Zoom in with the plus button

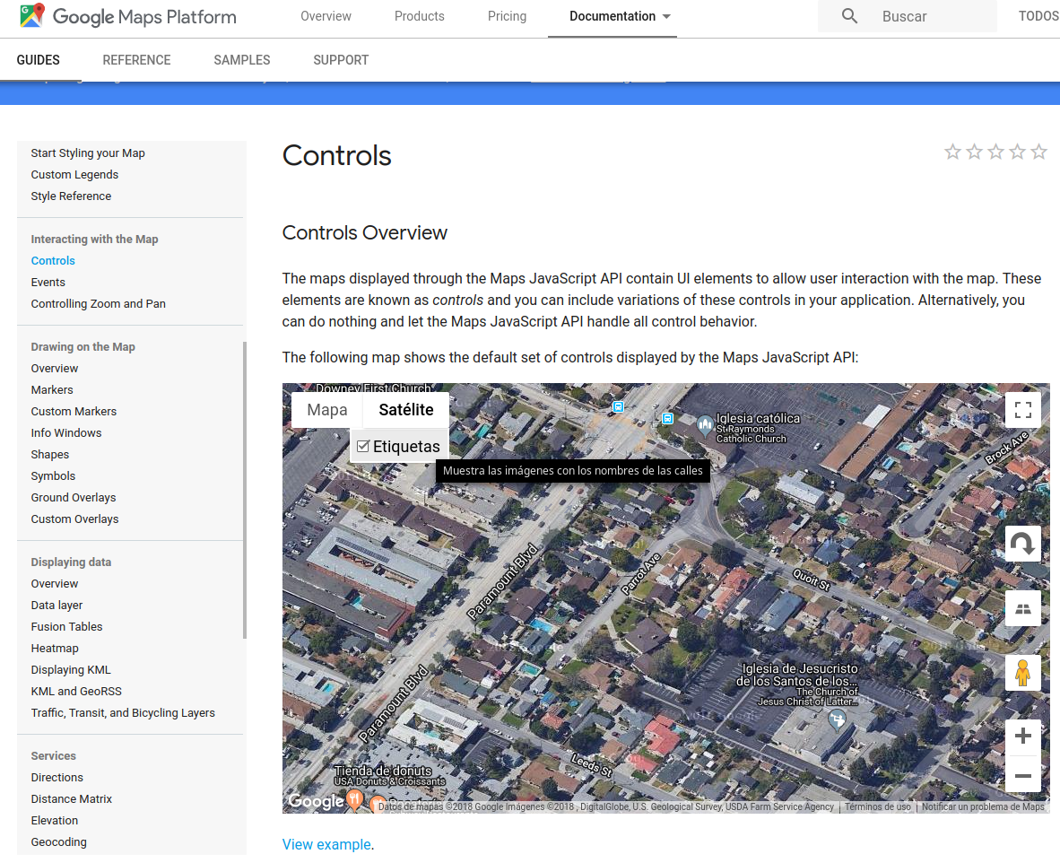point(1022,737)
